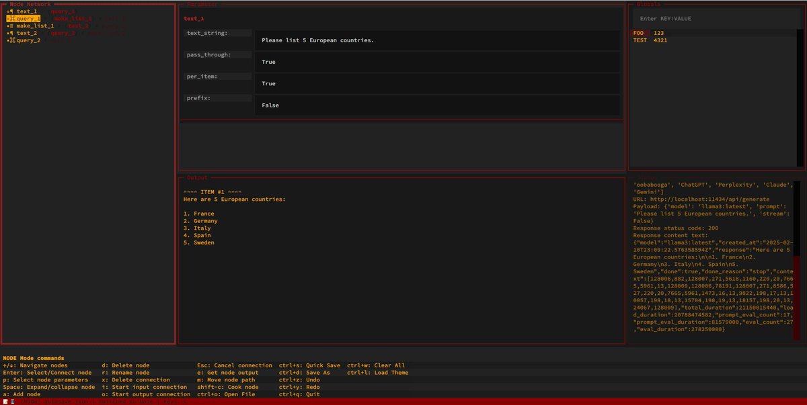Select the text_1 node in Node Network
This screenshot has width=807, height=405.
pos(27,11)
